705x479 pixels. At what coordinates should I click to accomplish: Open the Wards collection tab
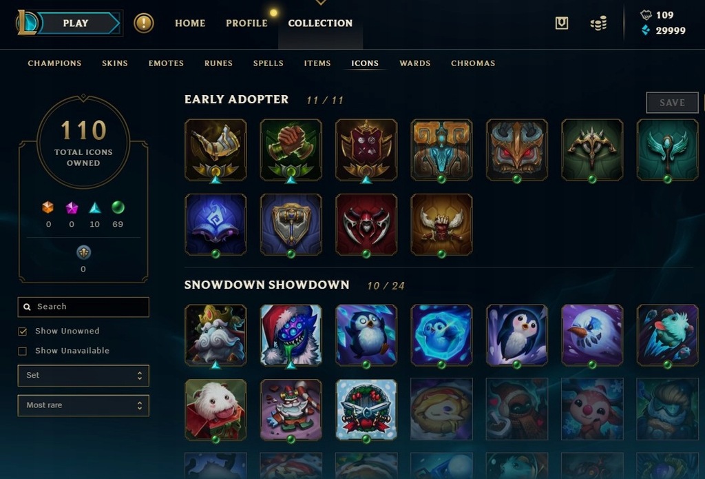coord(415,63)
